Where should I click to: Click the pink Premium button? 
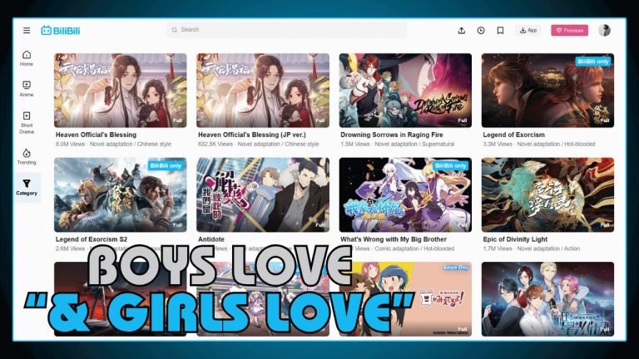click(x=569, y=31)
